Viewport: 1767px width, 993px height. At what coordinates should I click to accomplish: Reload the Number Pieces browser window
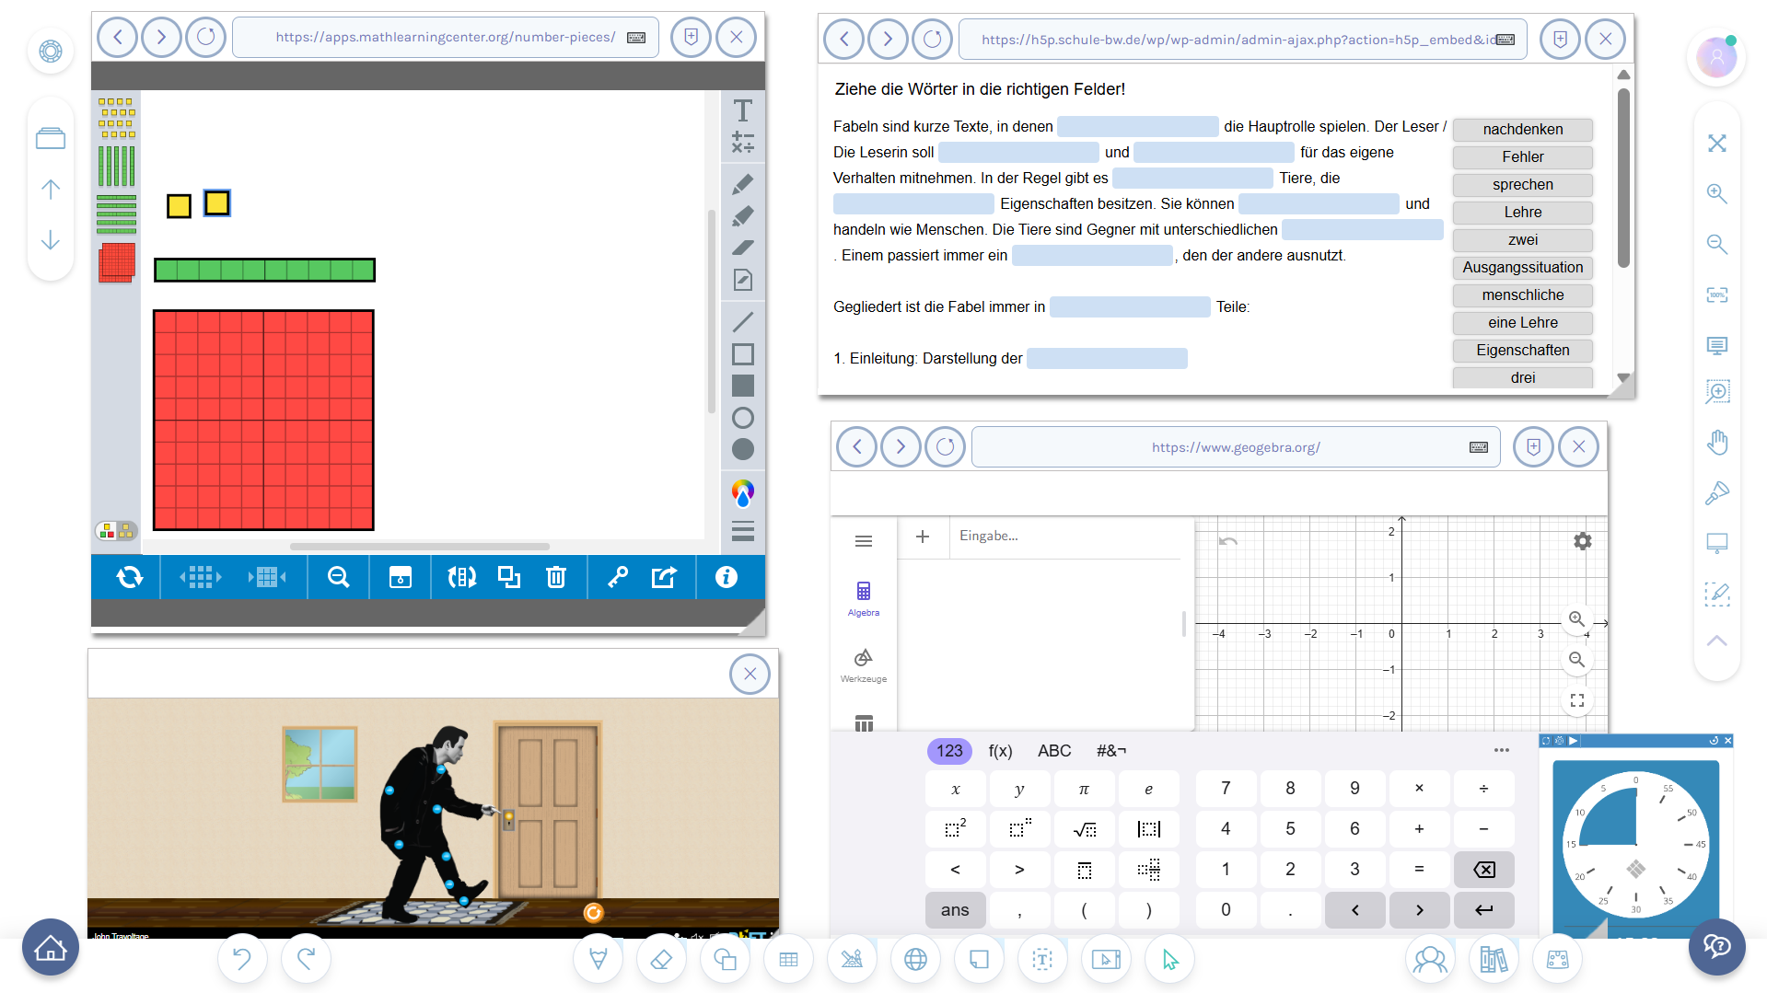pos(205,38)
